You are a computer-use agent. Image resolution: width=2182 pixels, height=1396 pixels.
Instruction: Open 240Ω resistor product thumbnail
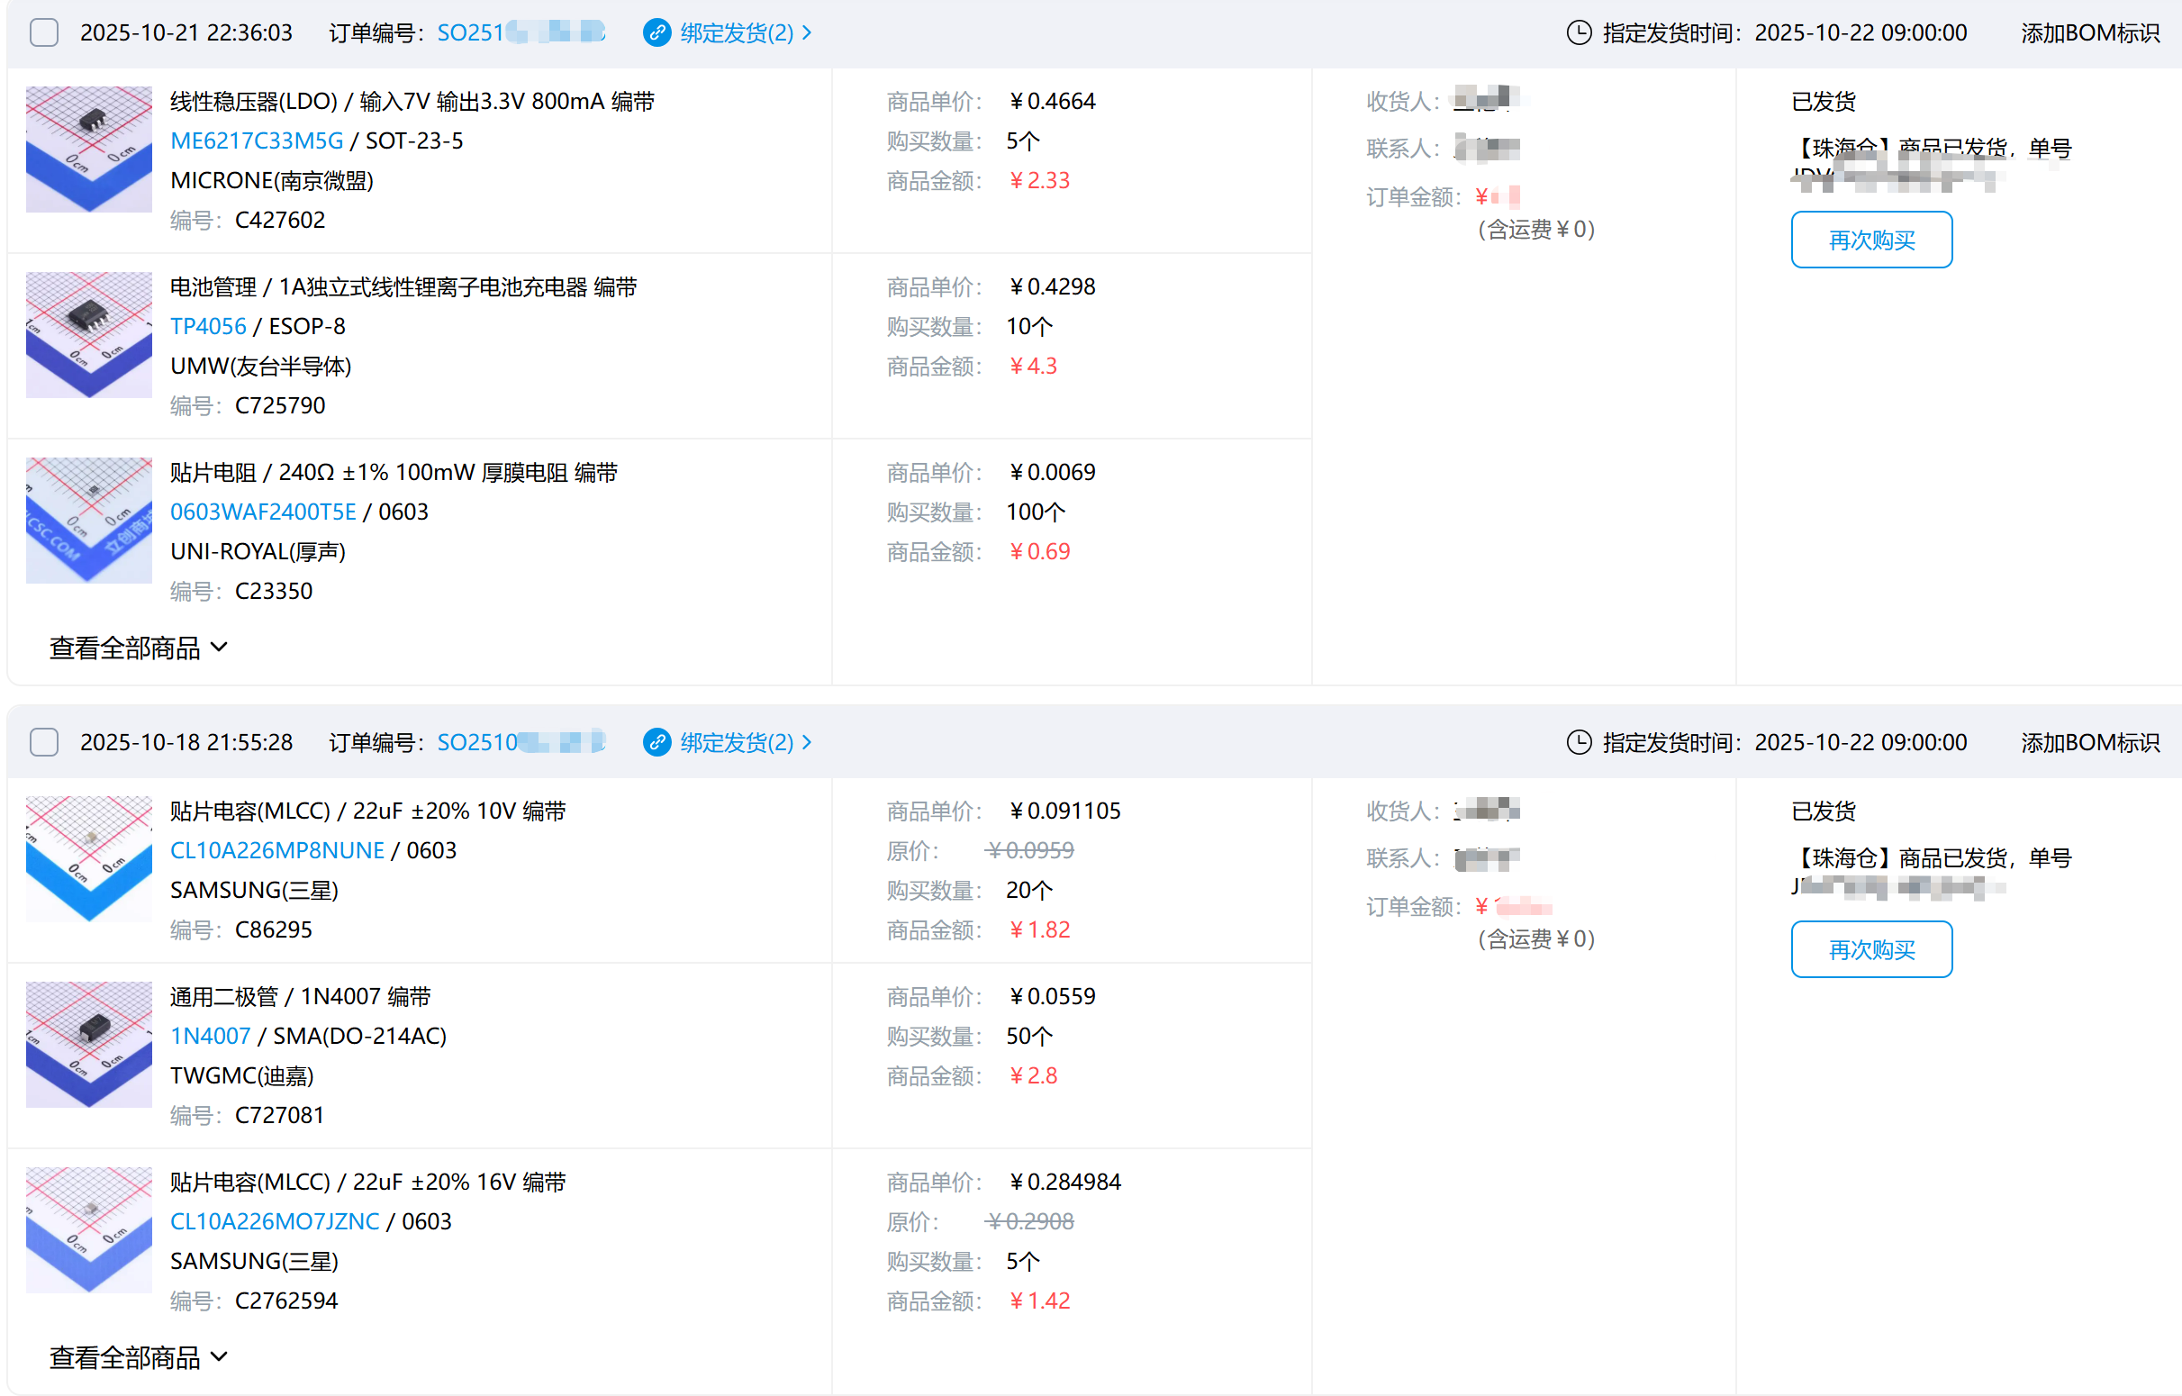click(89, 521)
